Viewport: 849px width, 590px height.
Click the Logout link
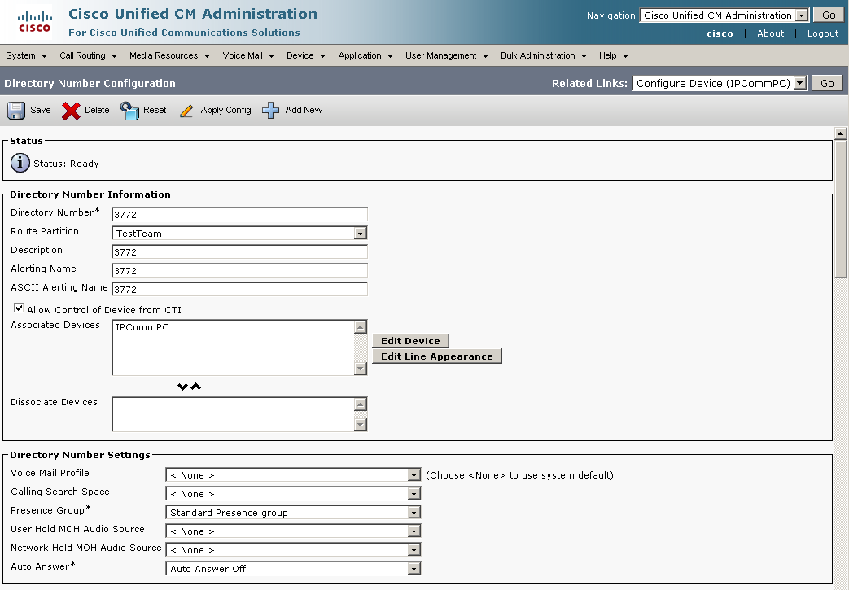tap(822, 33)
